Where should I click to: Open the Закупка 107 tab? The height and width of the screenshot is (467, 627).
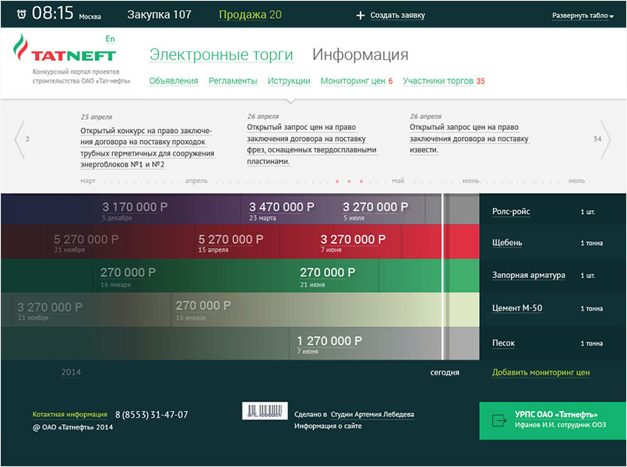click(159, 15)
